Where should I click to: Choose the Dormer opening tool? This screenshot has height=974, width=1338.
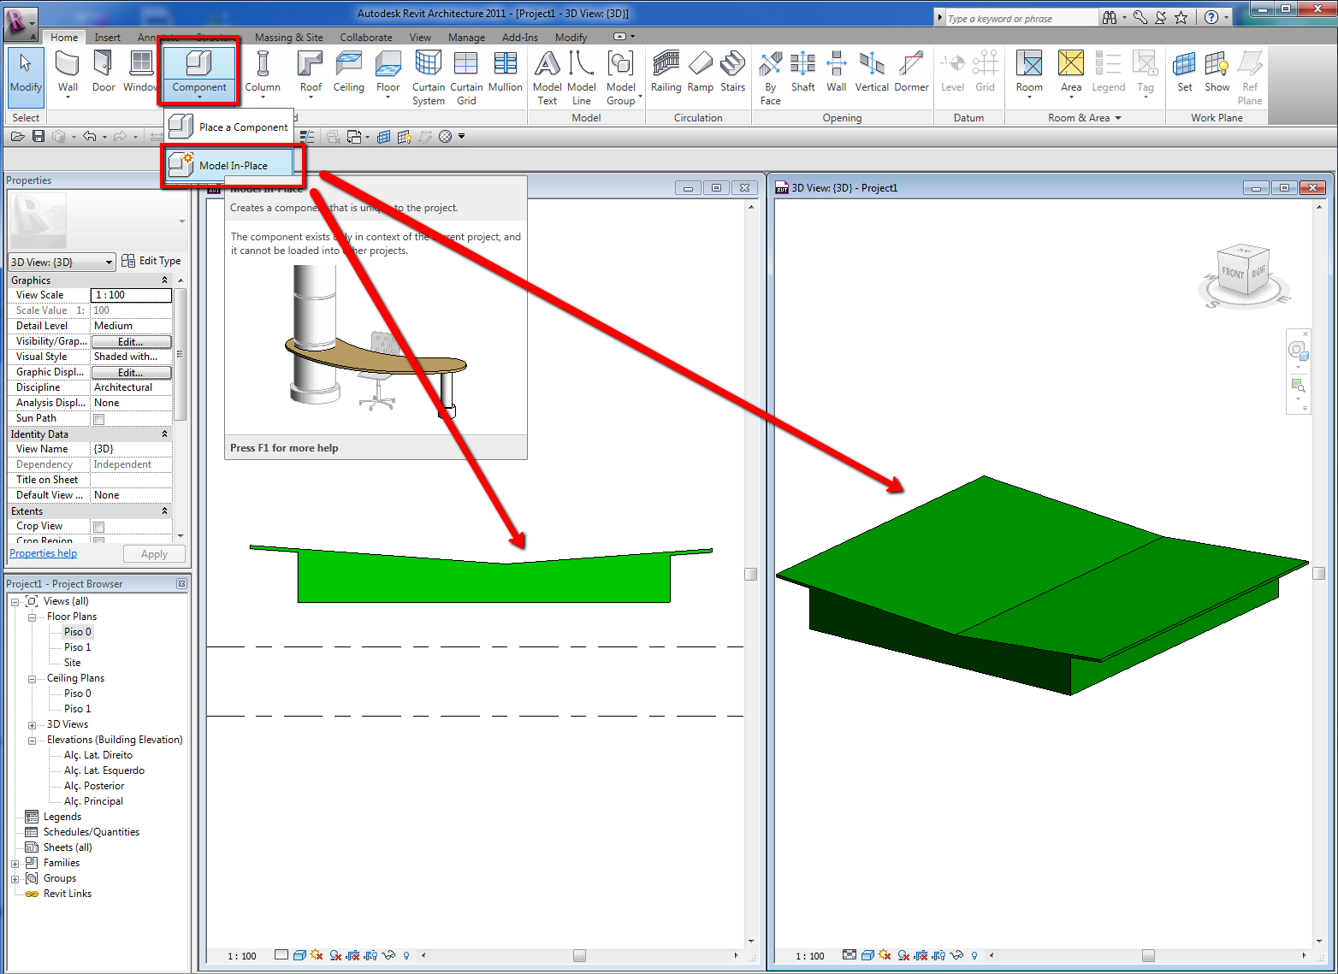tap(912, 72)
